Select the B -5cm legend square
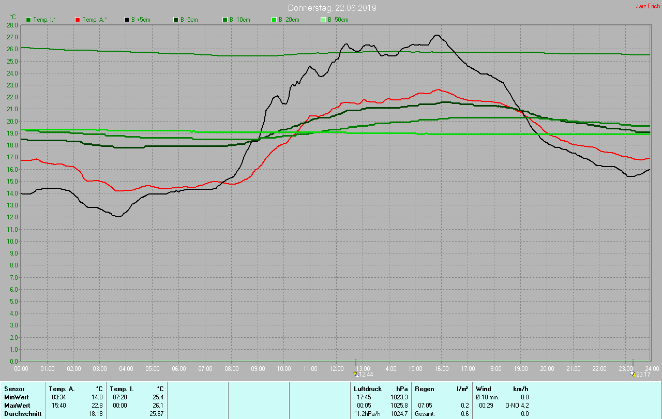This screenshot has width=662, height=419. [x=176, y=20]
